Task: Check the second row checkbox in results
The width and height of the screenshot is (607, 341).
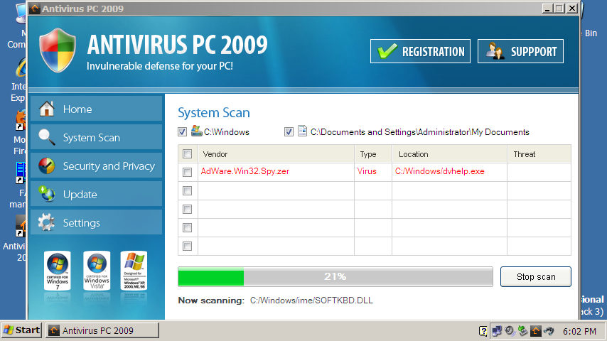Action: (188, 190)
